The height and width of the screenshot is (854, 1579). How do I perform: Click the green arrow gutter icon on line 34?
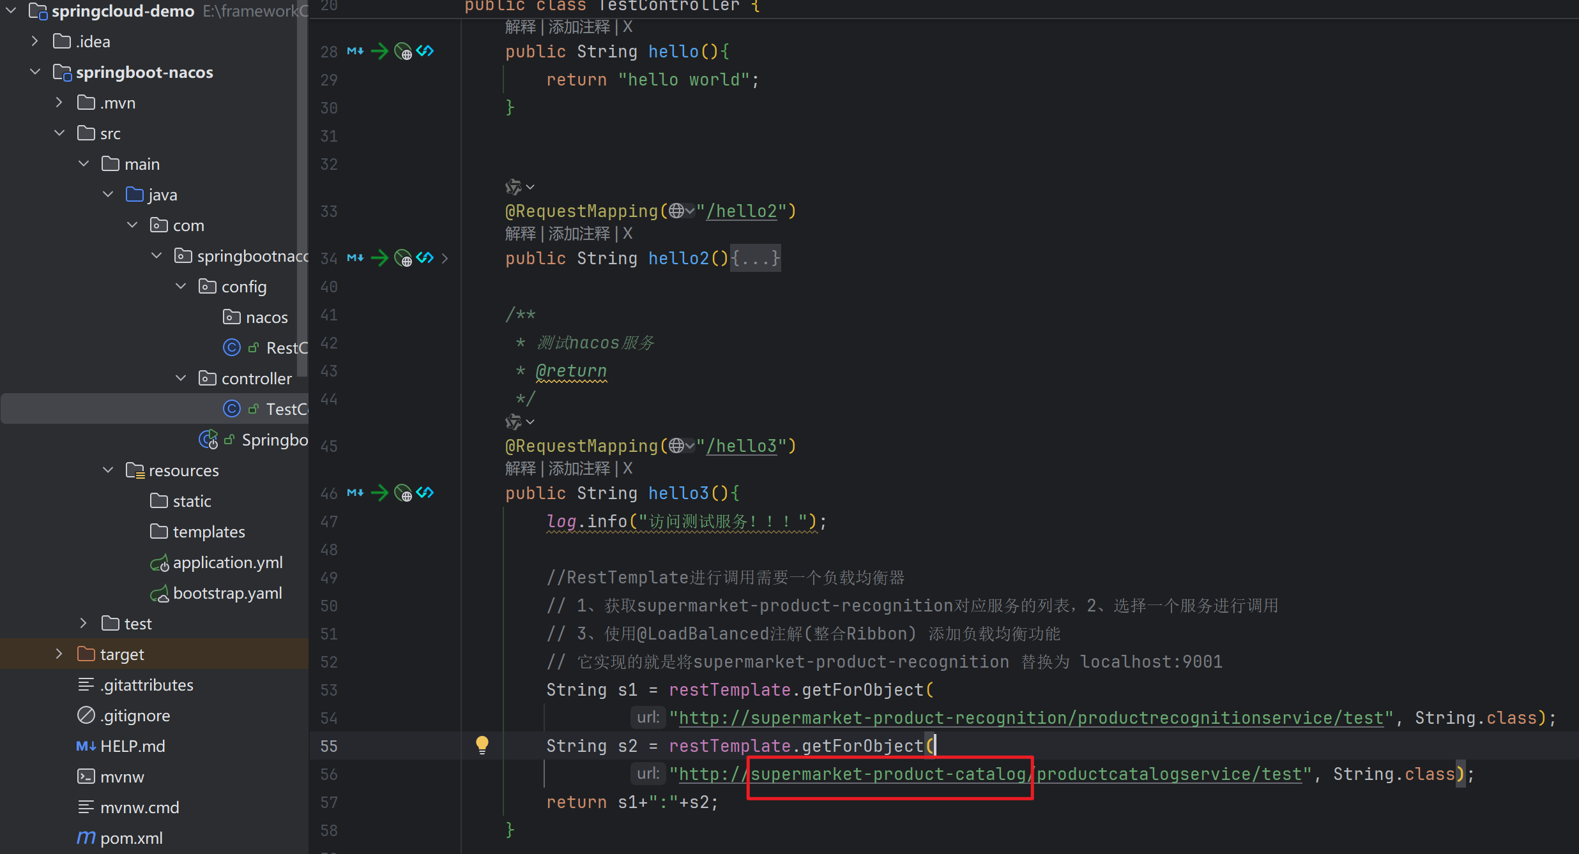(x=379, y=258)
